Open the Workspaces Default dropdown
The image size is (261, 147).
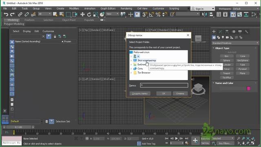point(245,9)
